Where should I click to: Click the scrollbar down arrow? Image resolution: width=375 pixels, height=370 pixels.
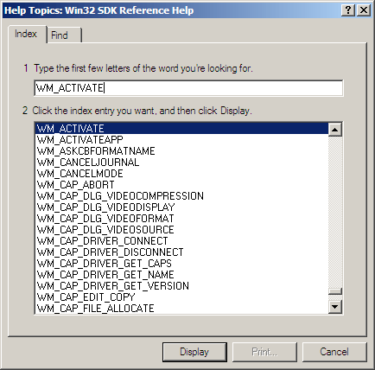pyautogui.click(x=335, y=307)
